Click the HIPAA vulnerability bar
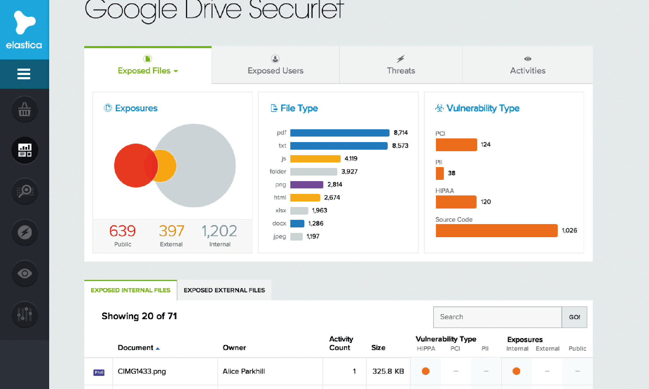This screenshot has height=389, width=649. coord(456,202)
